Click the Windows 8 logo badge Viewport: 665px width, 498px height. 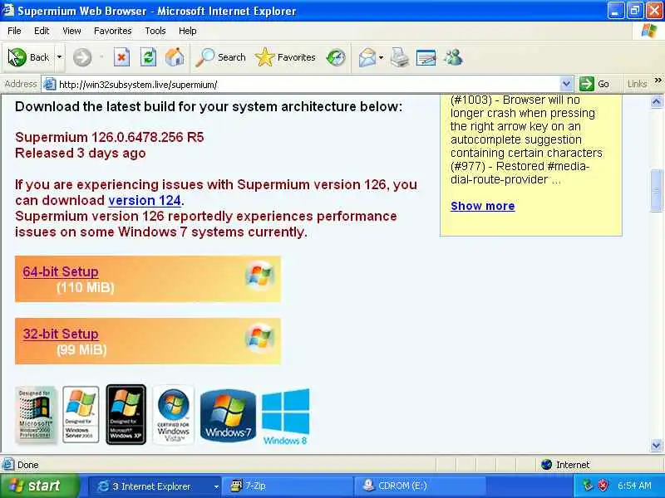click(285, 417)
